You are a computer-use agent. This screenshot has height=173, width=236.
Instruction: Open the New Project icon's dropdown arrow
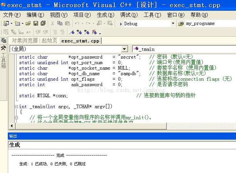tap(11, 24)
